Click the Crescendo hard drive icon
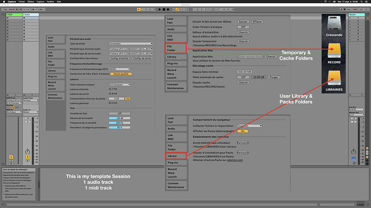The height and width of the screenshot is (208, 371). tap(334, 23)
